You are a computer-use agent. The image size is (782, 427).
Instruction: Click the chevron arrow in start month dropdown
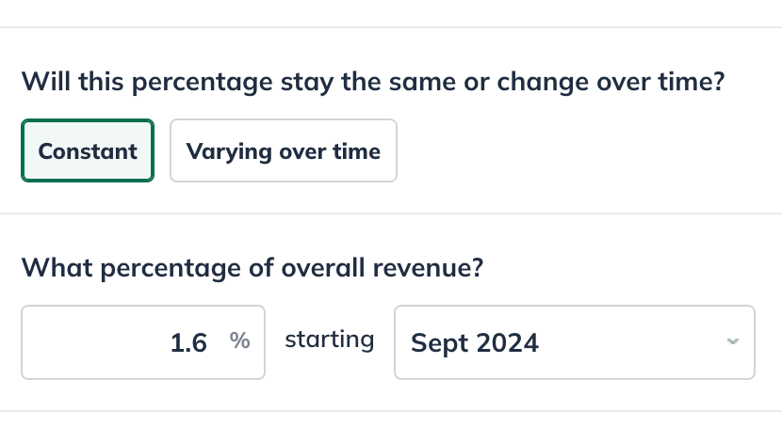[733, 341]
